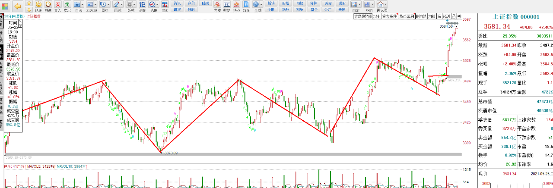This screenshot has height=188, width=553.
Task: Expand the 多窗 dropdown arrow
Action: [373, 4]
